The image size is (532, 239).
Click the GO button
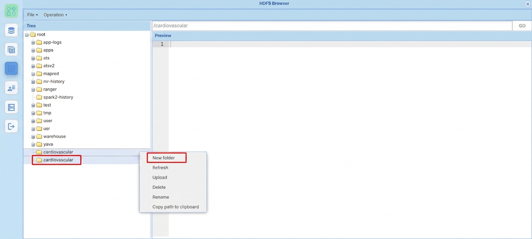coord(522,26)
